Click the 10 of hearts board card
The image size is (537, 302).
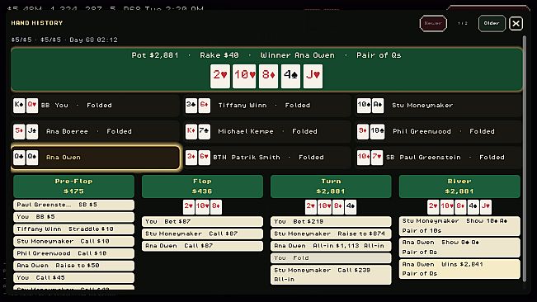pos(244,76)
